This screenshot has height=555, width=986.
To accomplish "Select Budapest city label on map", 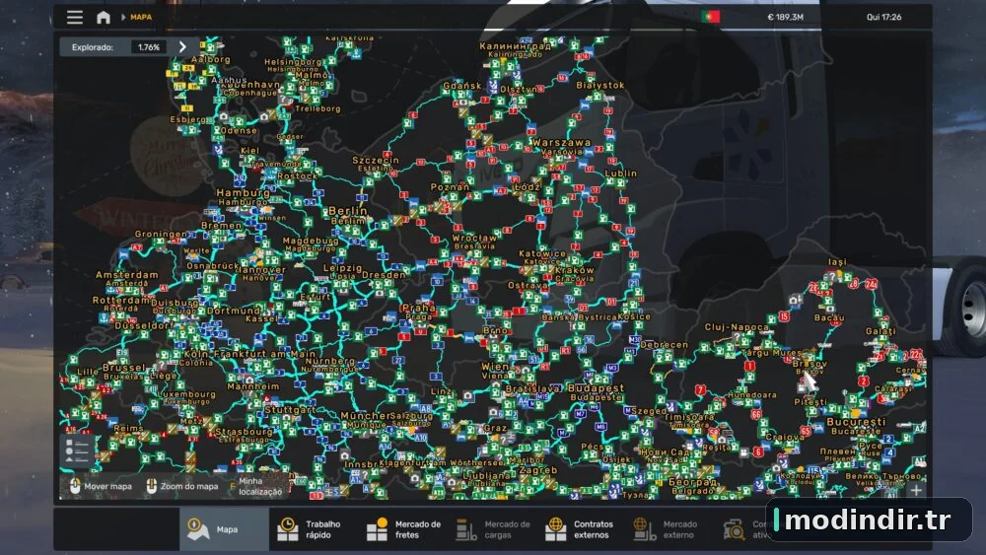I will click(596, 388).
